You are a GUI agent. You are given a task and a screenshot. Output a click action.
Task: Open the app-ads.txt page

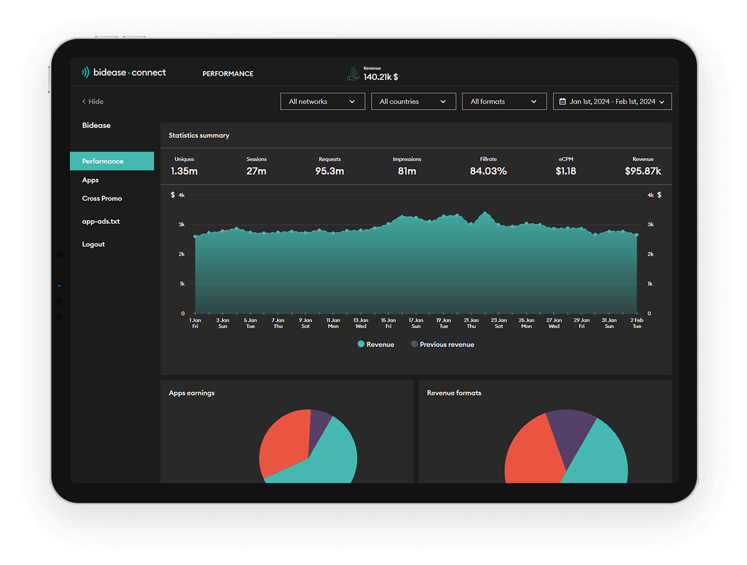click(x=101, y=221)
